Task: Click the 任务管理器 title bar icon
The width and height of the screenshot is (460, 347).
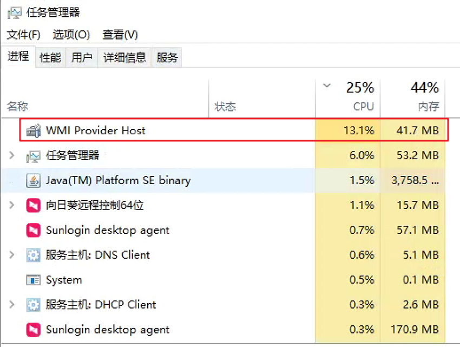Action: [15, 12]
